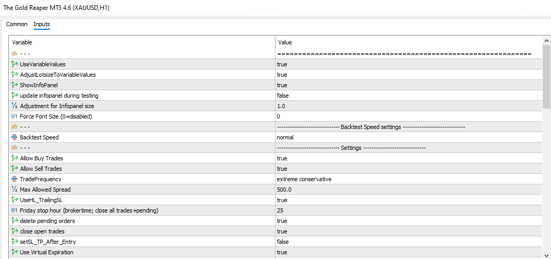
Task: Click the enum icon beside TradeFrequency
Action: pyautogui.click(x=15, y=179)
